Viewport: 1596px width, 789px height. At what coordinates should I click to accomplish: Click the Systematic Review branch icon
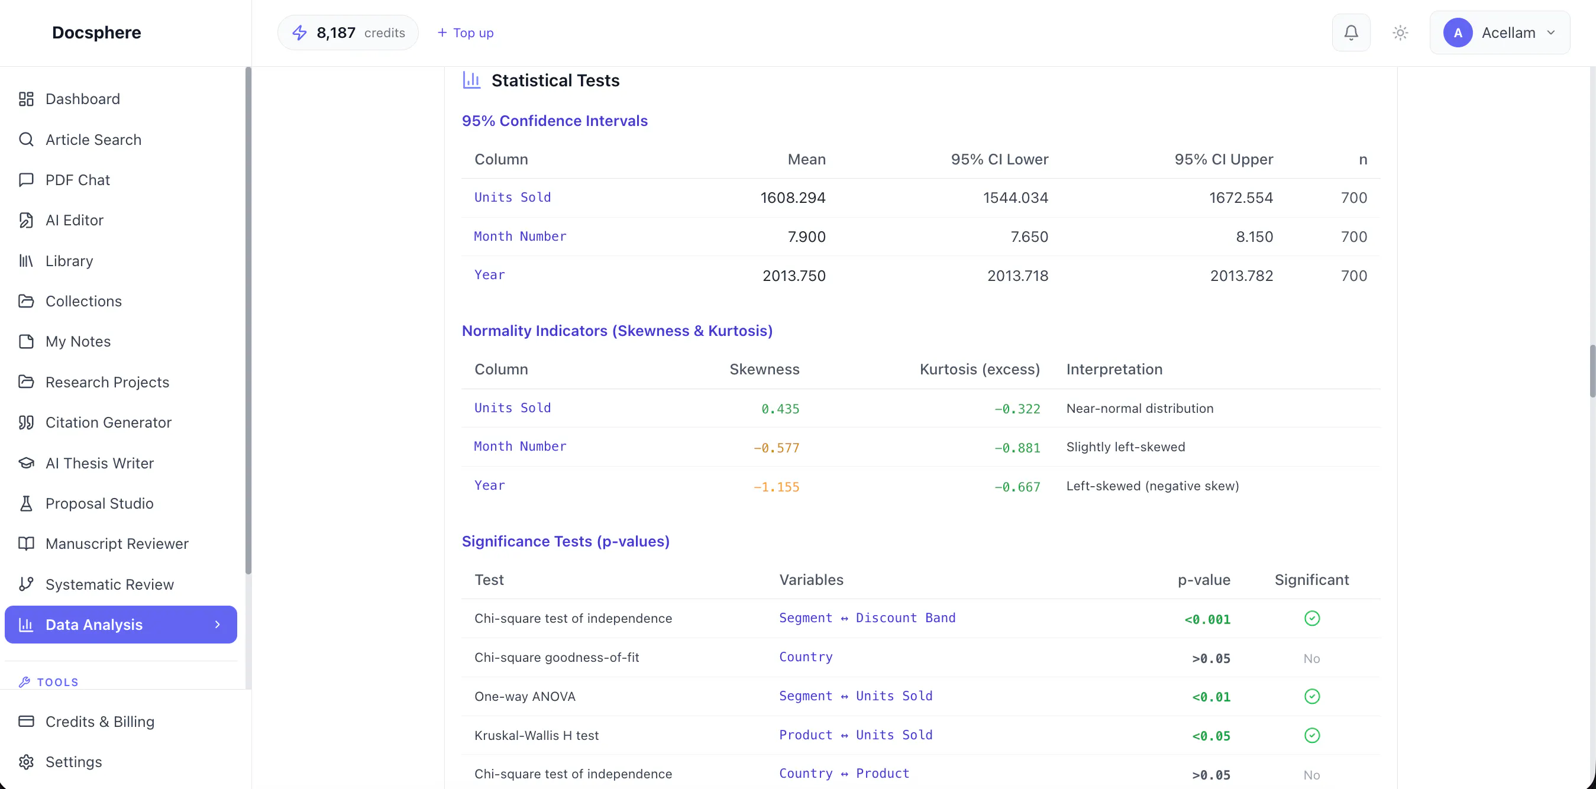tap(26, 584)
